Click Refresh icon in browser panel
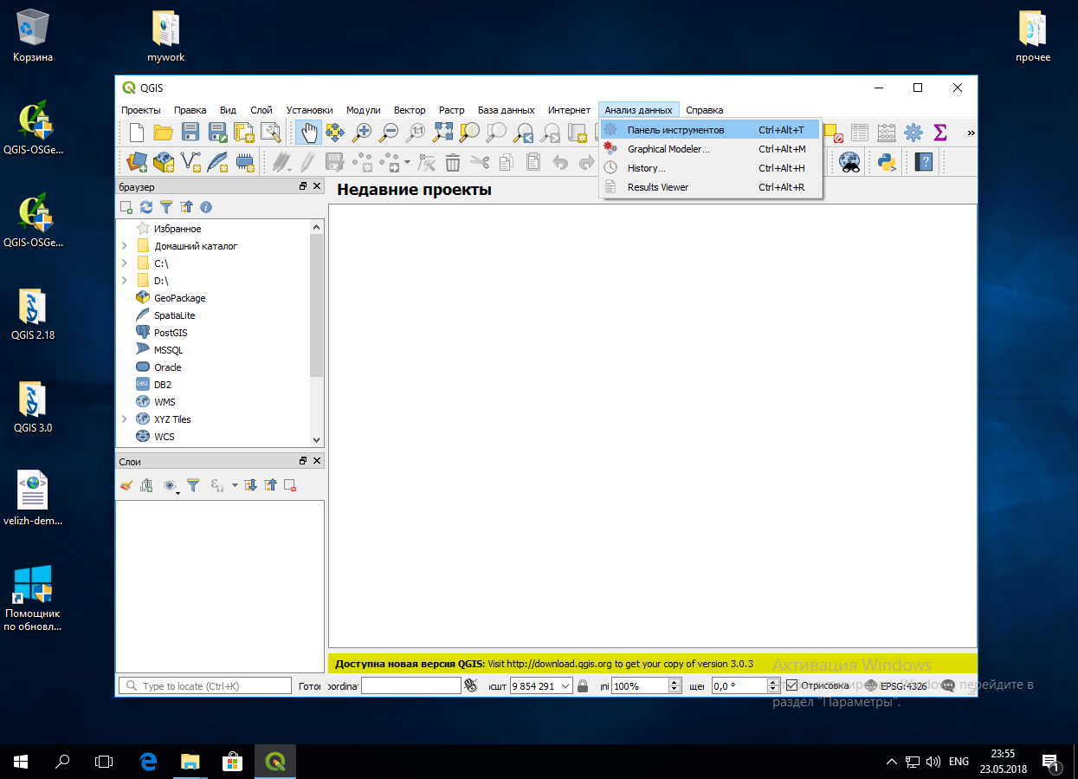Screen dimensions: 1078x779 146,207
